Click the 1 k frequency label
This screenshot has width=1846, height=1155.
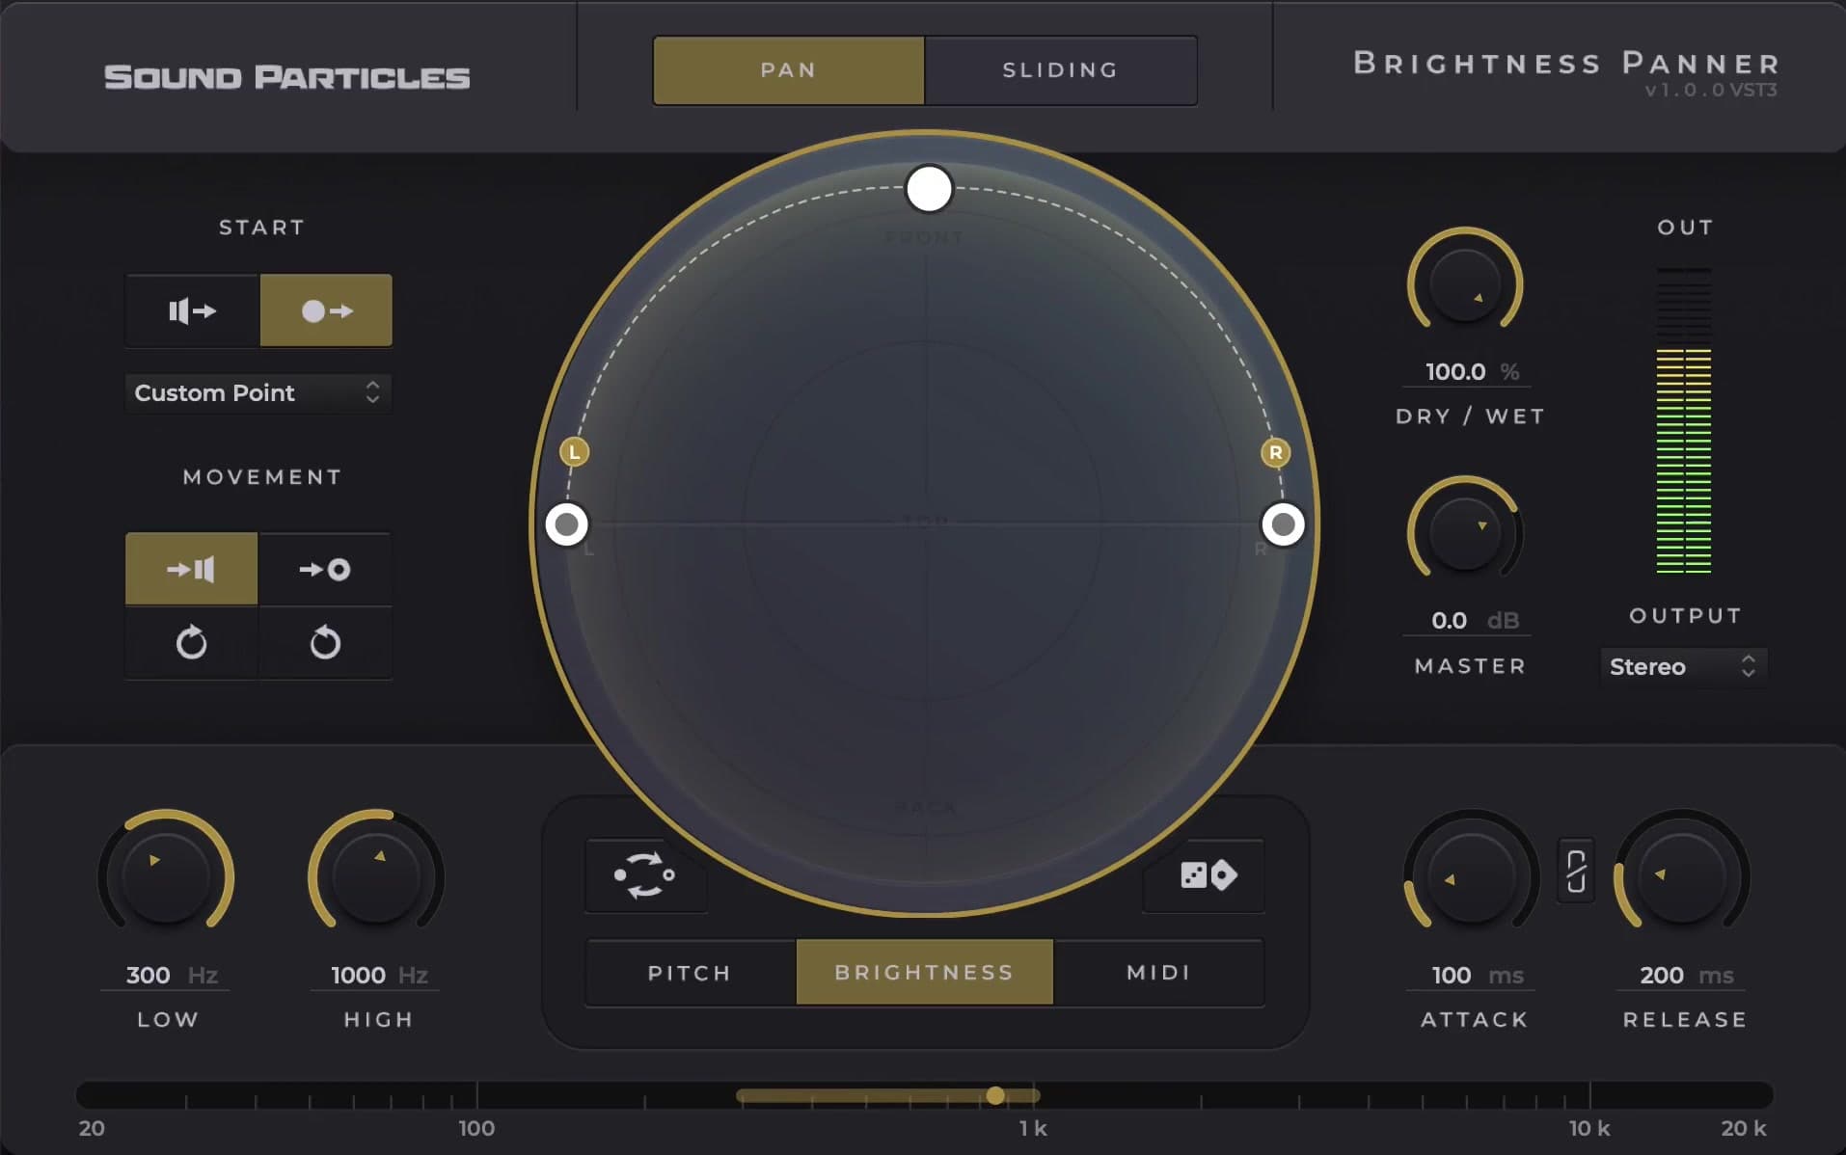click(x=1033, y=1128)
